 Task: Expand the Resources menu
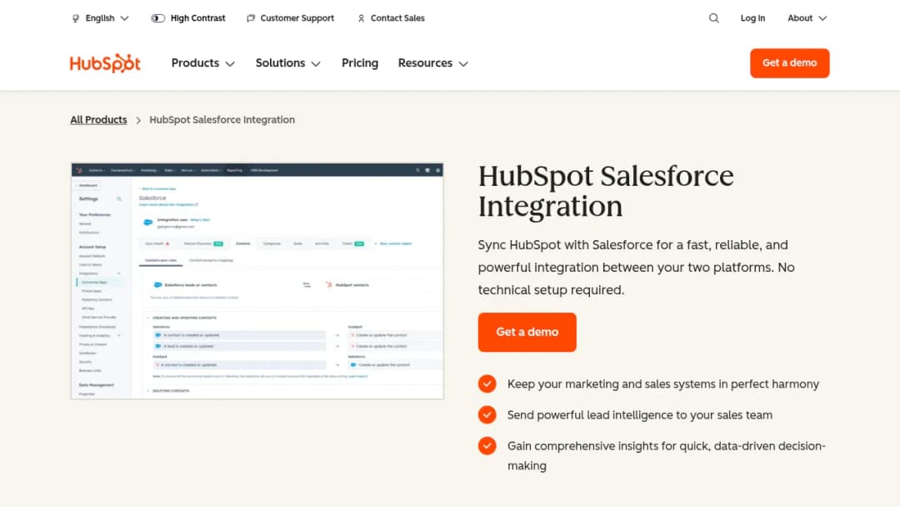433,63
